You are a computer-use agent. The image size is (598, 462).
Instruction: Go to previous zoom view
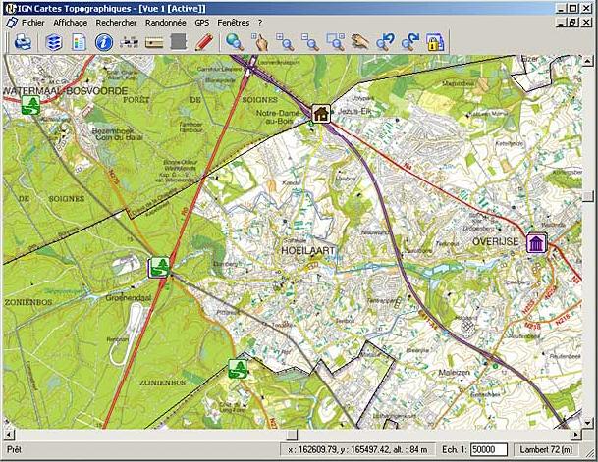click(385, 42)
